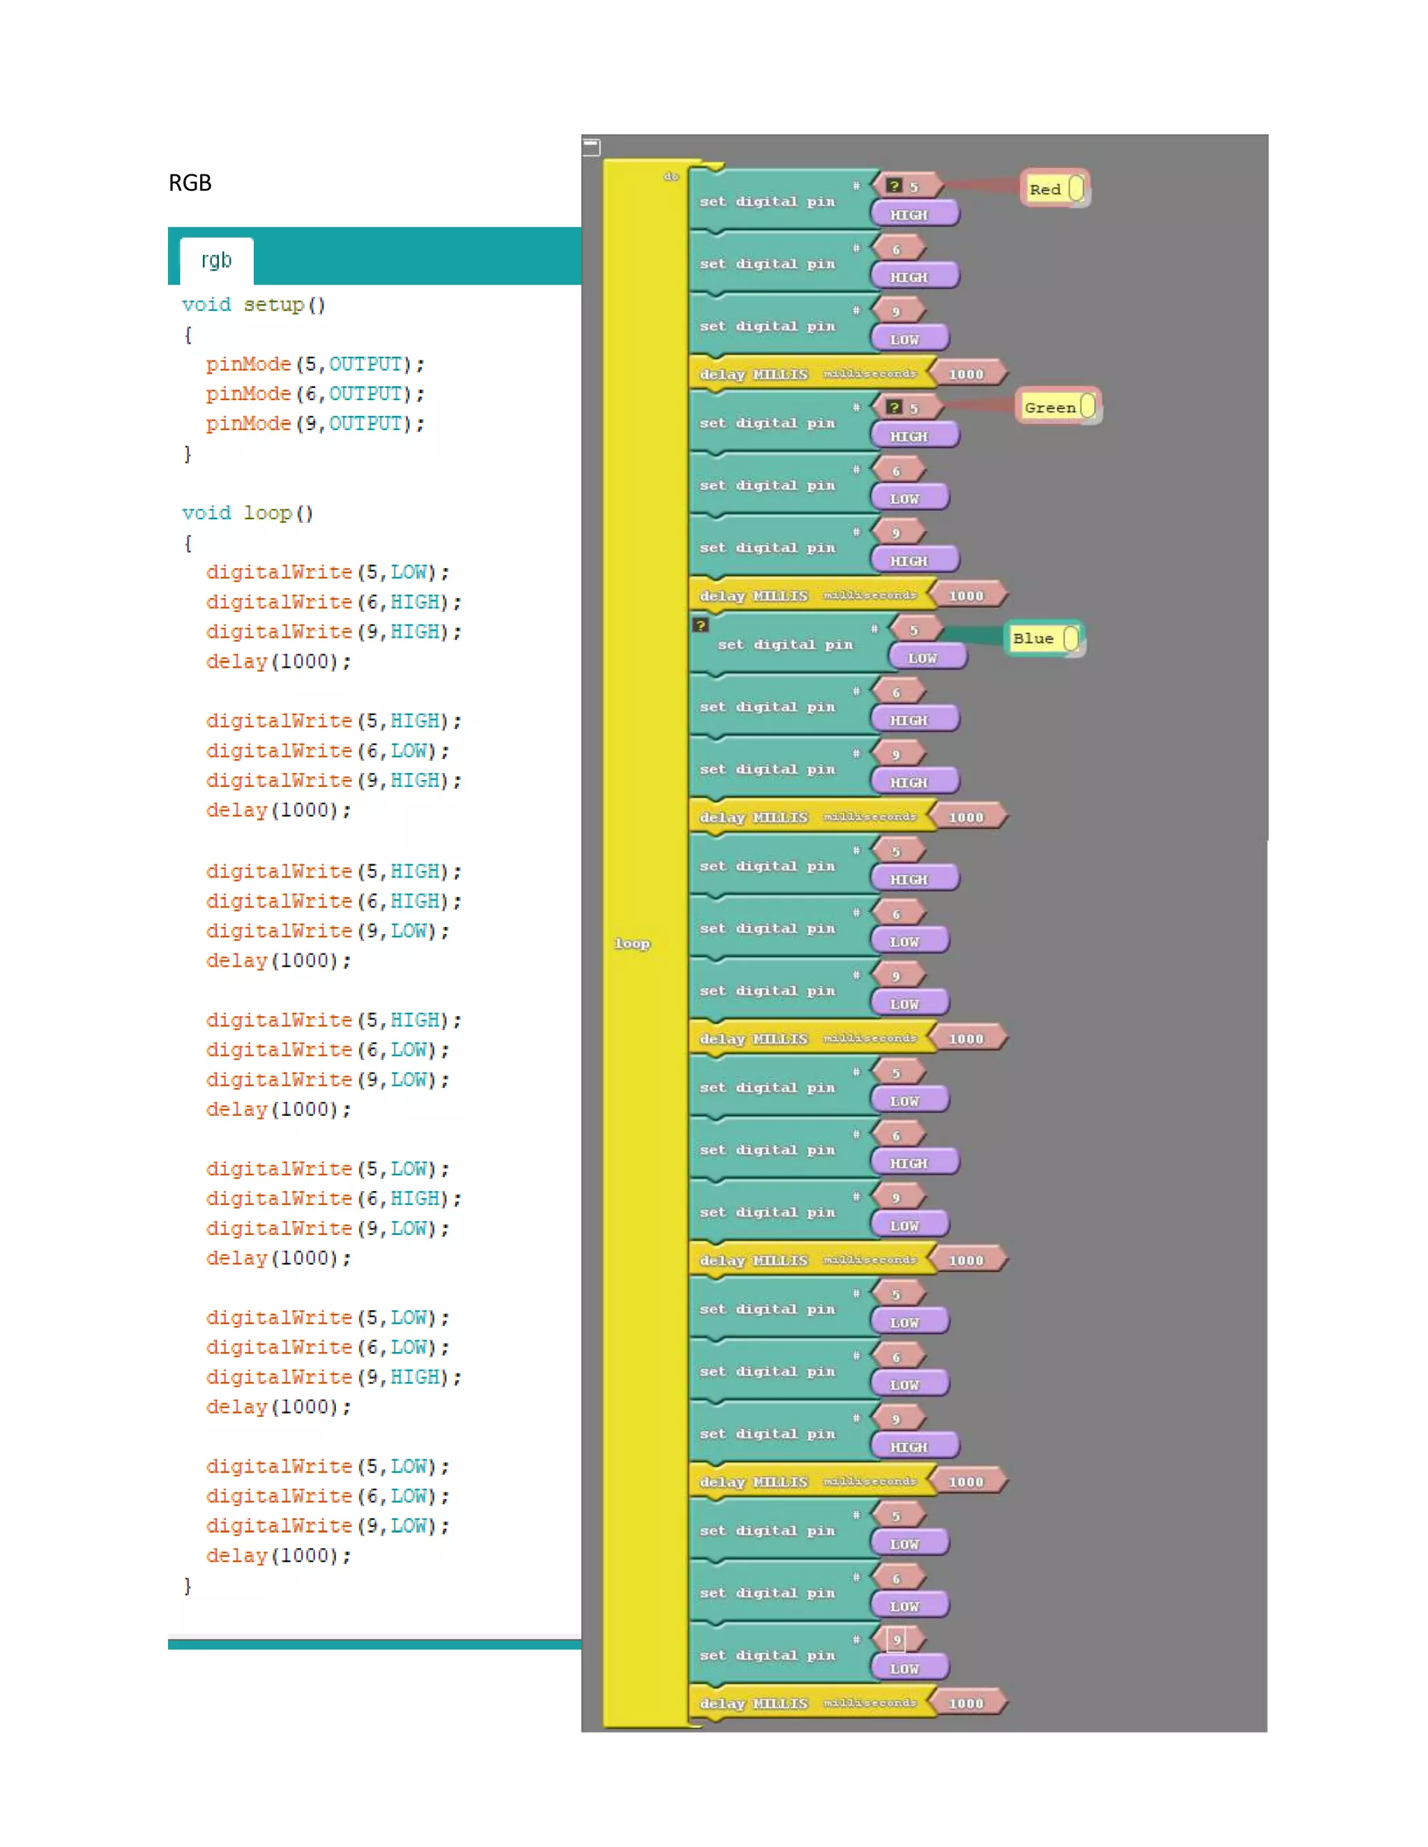Click the void setup() code line
Screen dimensions: 1428x1847
point(253,305)
